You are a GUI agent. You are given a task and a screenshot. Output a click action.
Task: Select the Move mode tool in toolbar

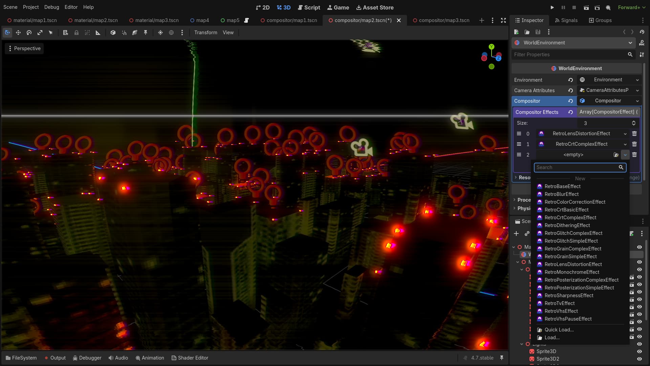pyautogui.click(x=18, y=33)
